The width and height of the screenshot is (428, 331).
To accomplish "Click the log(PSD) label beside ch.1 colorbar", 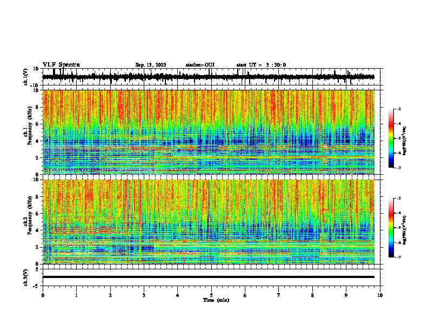I will coord(405,141).
